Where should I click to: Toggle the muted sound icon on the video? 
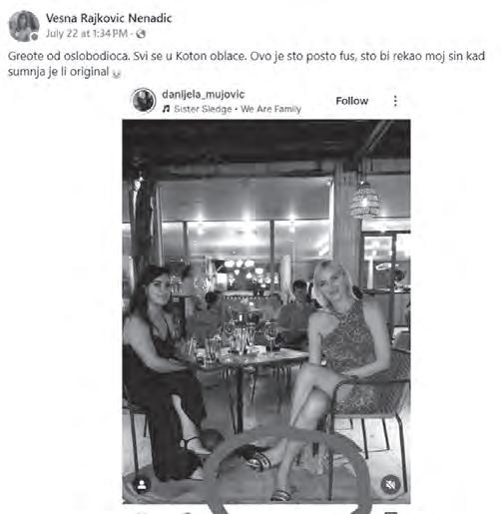(391, 485)
